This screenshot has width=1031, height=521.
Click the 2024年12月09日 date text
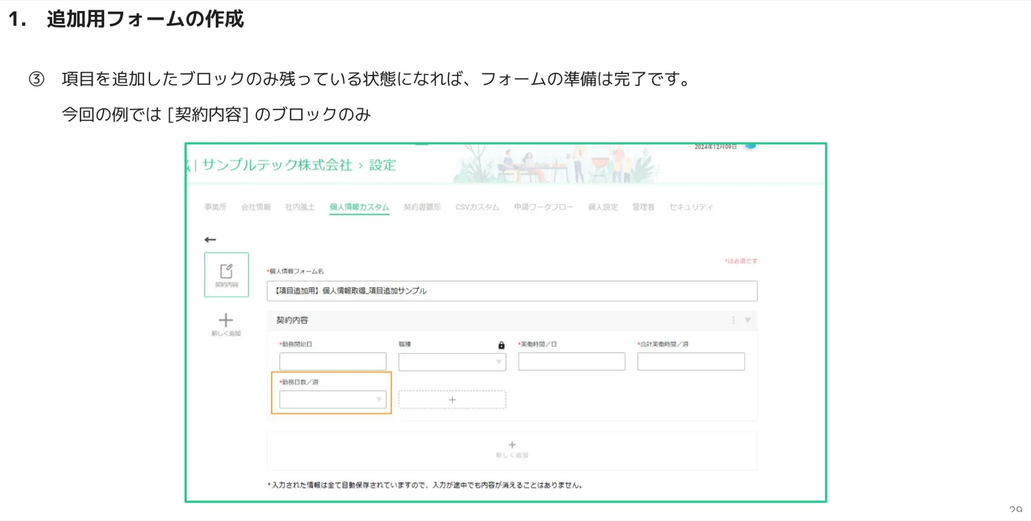click(x=715, y=147)
